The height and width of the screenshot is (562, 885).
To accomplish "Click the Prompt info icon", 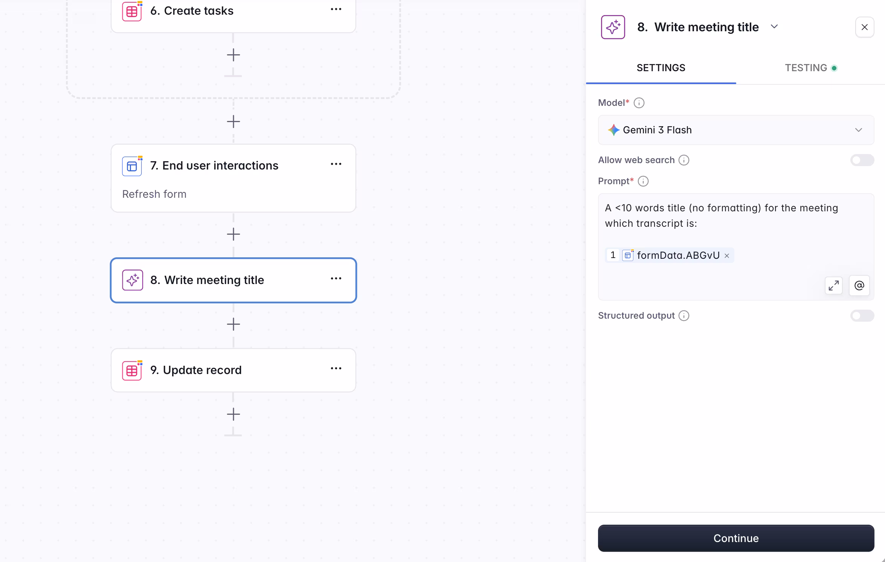I will (x=643, y=181).
